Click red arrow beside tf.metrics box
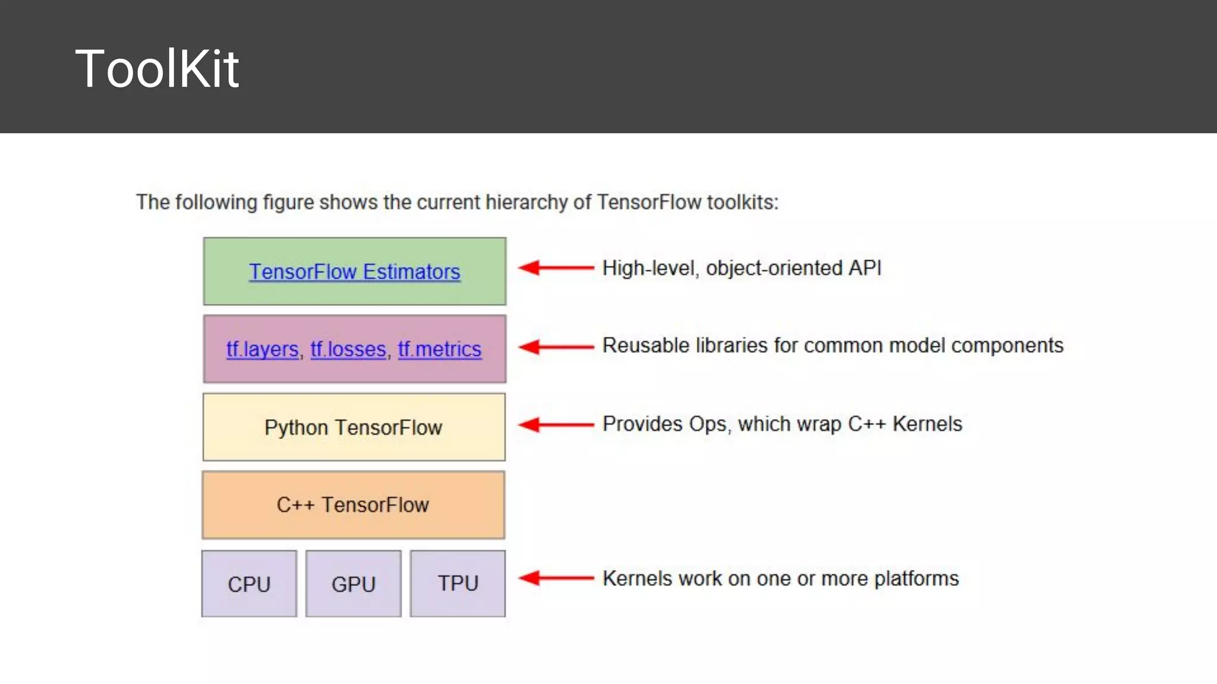The image size is (1217, 684). coord(556,347)
